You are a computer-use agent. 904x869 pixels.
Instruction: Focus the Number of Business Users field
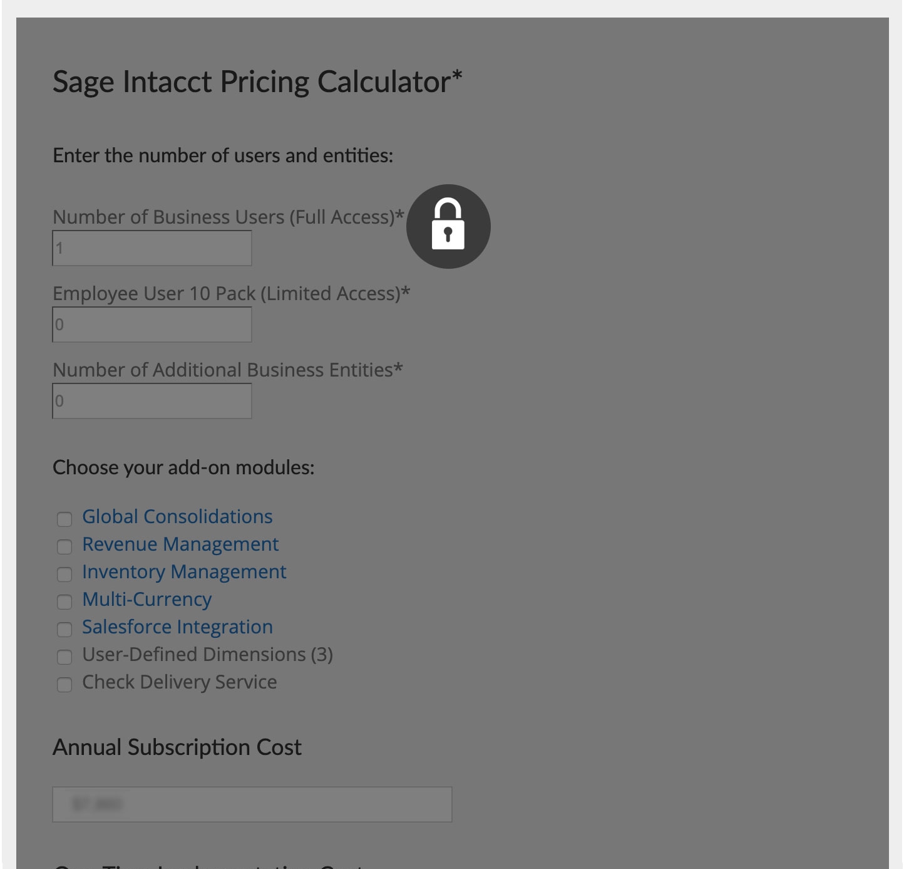(x=152, y=248)
